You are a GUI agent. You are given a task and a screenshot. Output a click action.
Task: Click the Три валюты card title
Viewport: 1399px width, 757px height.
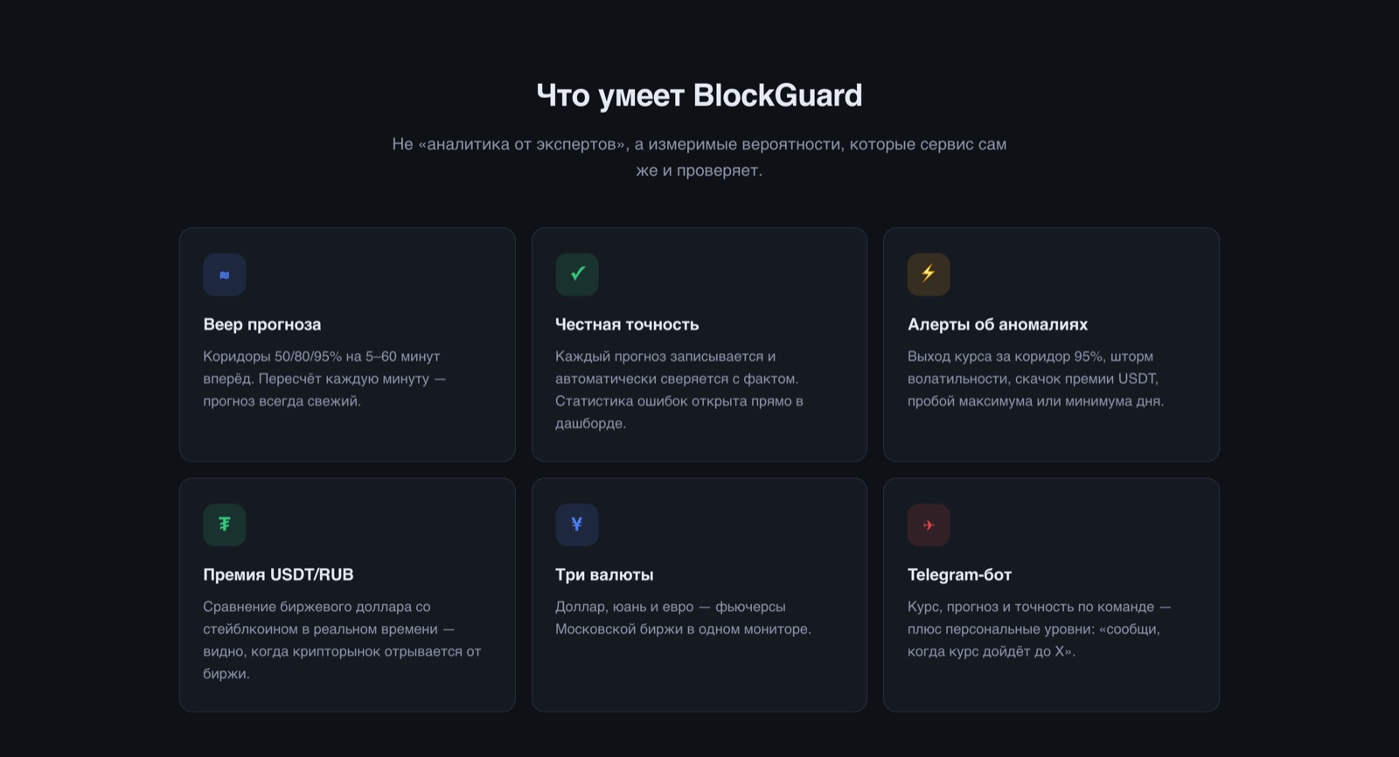point(604,574)
